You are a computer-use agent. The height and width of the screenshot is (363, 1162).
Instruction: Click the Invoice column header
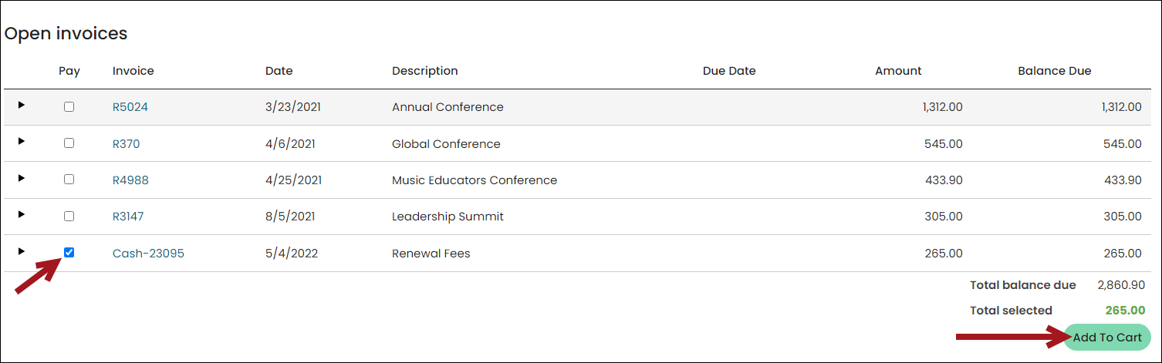pos(133,71)
